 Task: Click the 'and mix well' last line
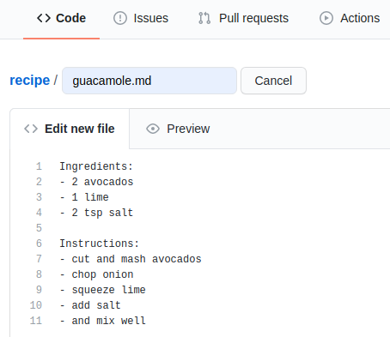(102, 321)
